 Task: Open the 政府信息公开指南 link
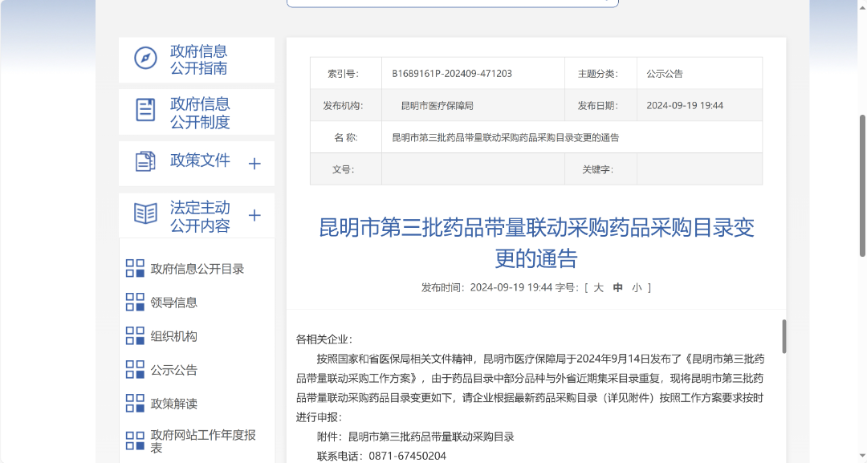point(198,59)
